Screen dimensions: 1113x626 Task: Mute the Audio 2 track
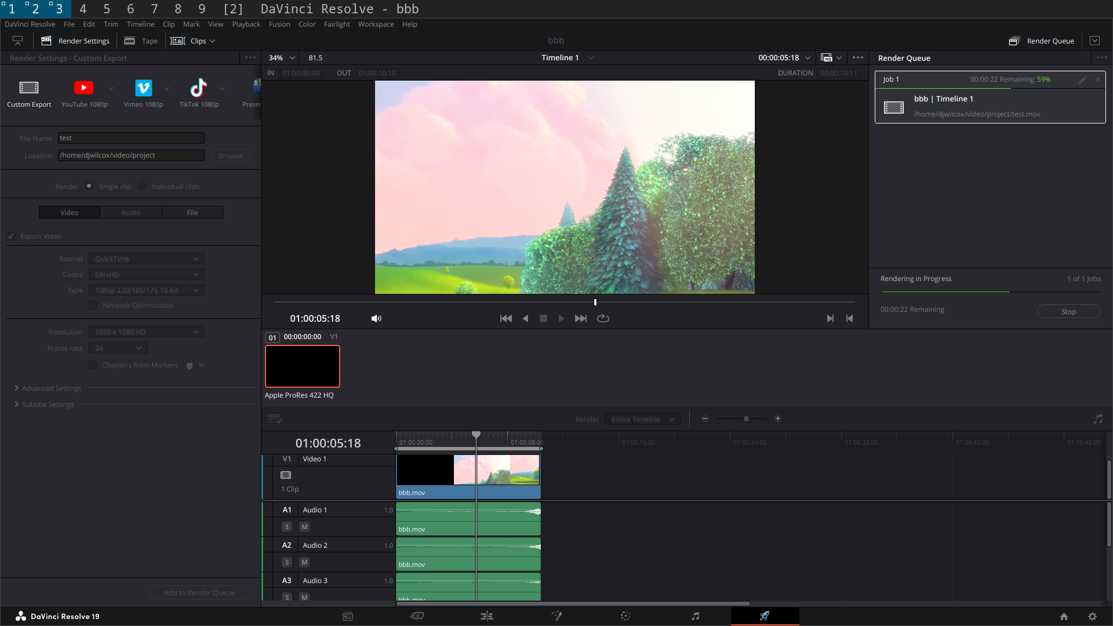pyautogui.click(x=304, y=562)
